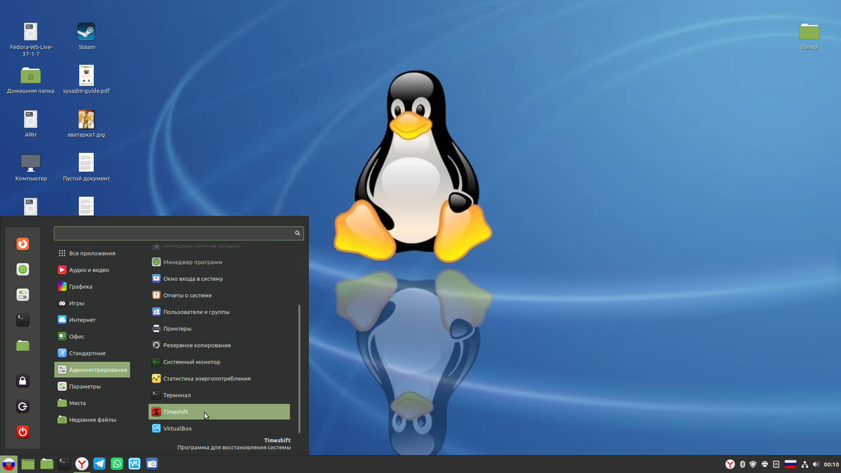The width and height of the screenshot is (841, 473).
Task: Select the Пустой документ desktop file
Action: point(86,167)
